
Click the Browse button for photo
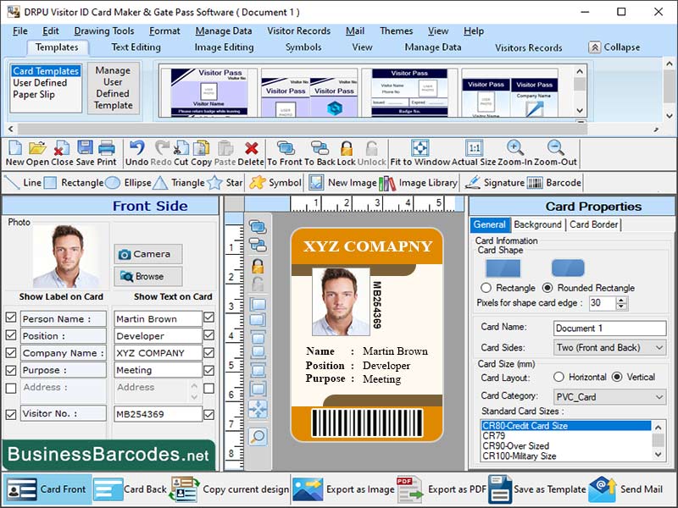tap(147, 275)
